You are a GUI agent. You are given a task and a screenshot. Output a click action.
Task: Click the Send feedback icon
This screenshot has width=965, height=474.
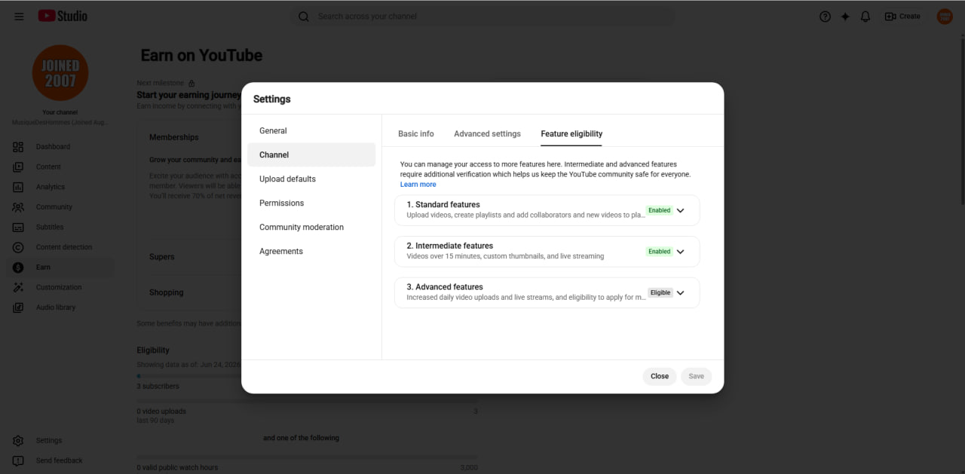[x=18, y=460]
